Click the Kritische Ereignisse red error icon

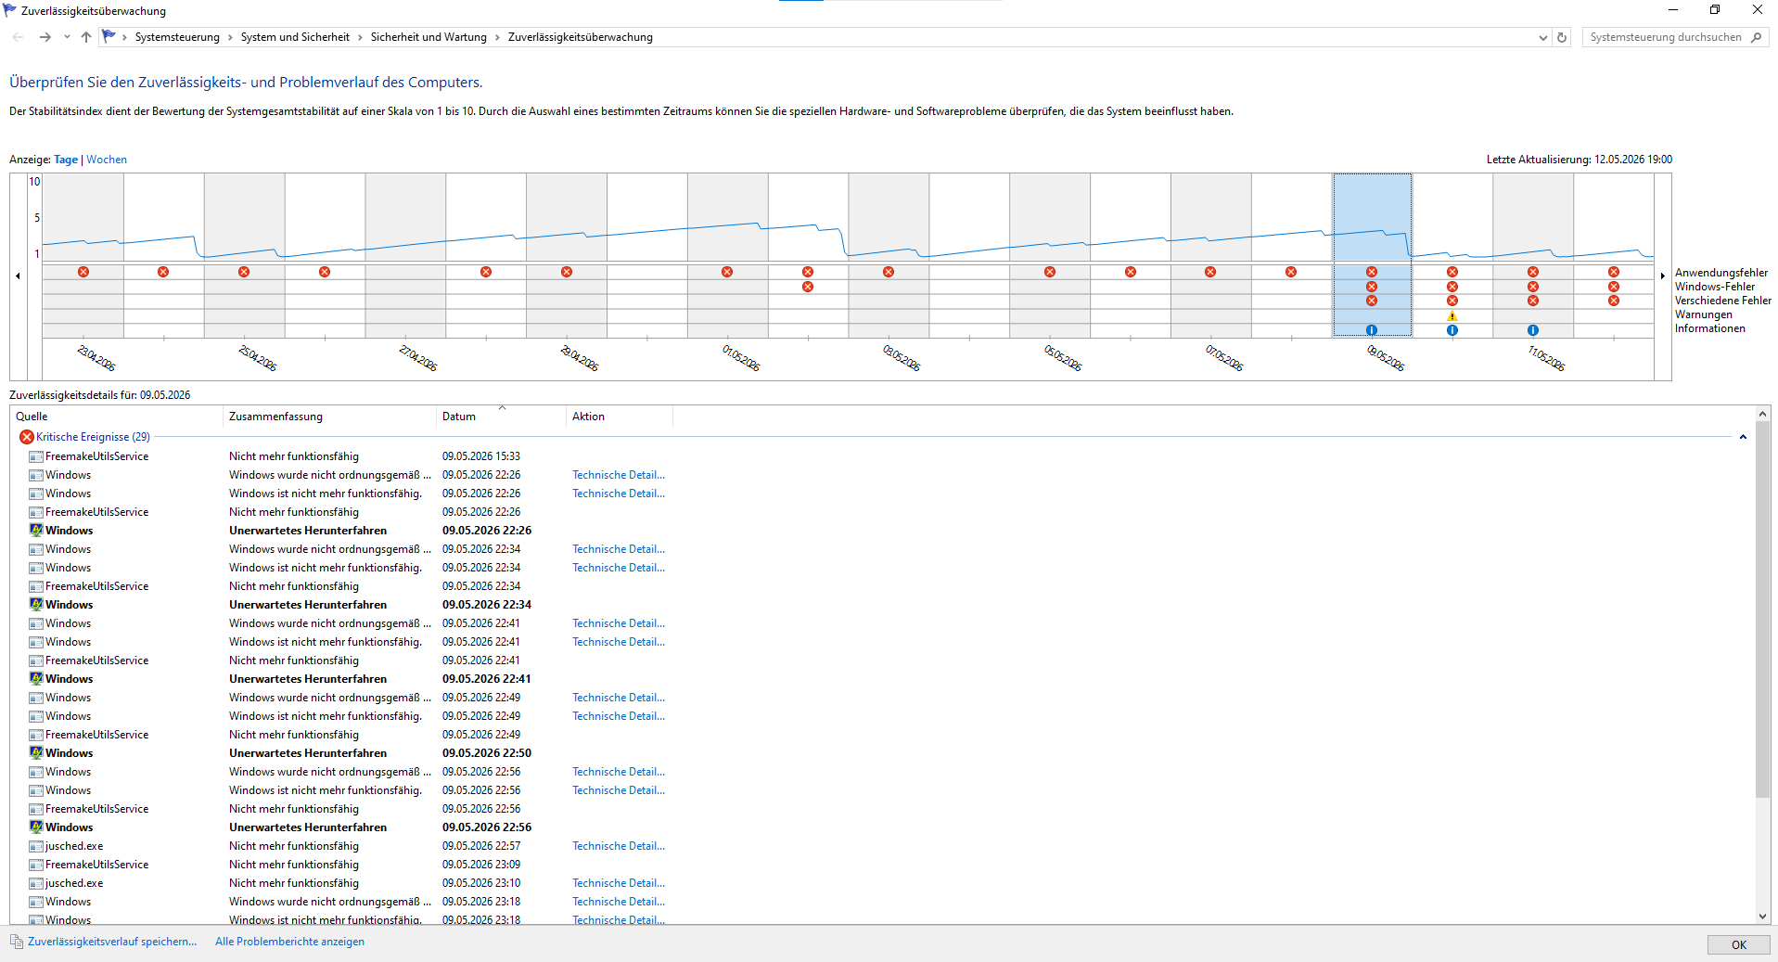(27, 437)
